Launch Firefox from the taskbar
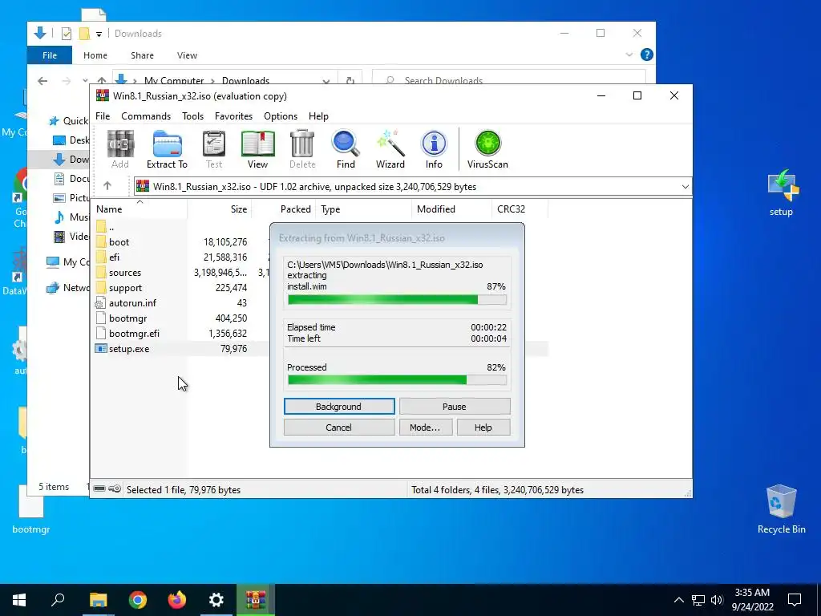821x616 pixels. [177, 600]
